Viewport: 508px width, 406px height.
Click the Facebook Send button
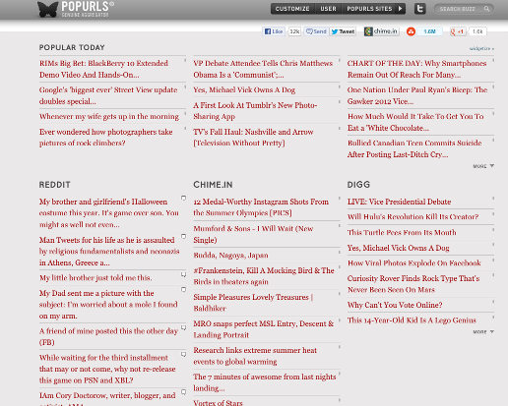click(316, 31)
